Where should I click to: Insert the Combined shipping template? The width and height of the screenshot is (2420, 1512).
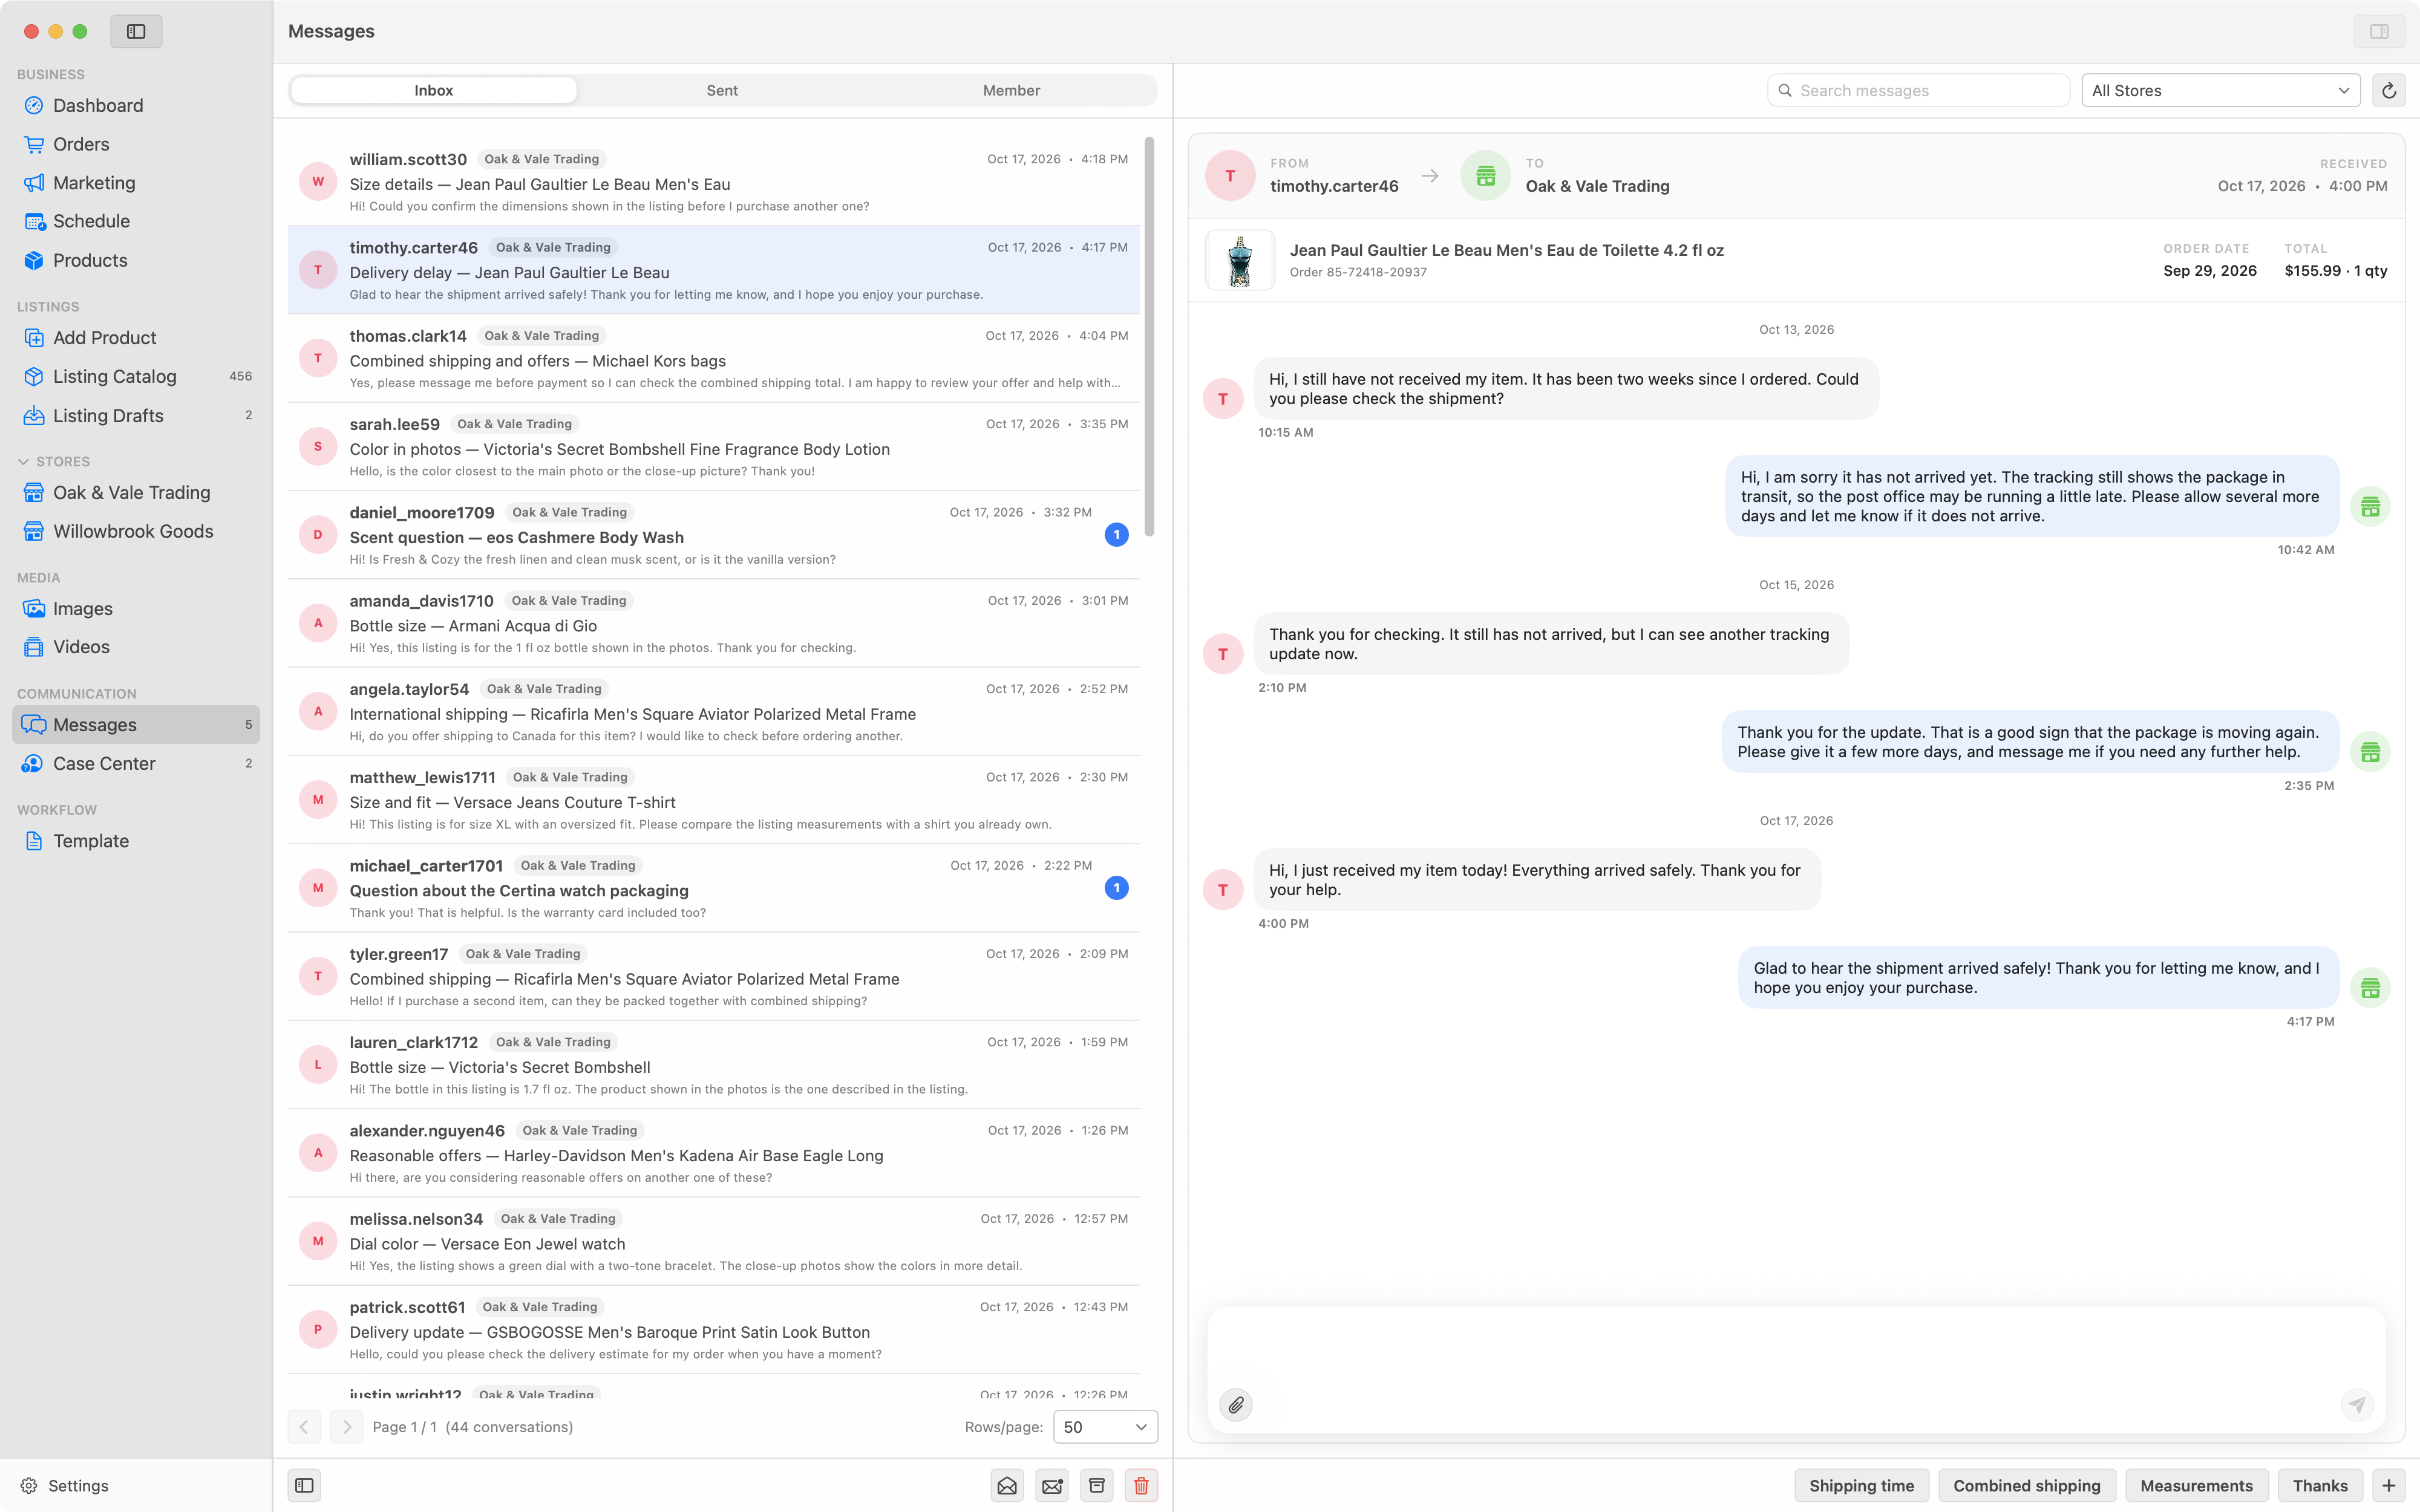pyautogui.click(x=2026, y=1485)
